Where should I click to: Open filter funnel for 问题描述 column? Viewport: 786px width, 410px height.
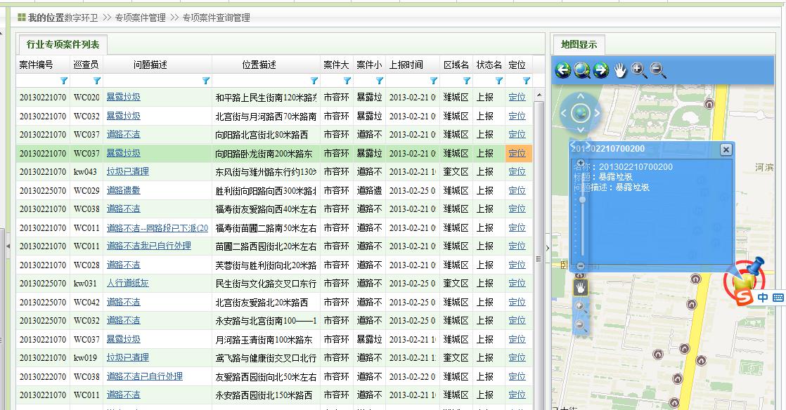pyautogui.click(x=205, y=81)
